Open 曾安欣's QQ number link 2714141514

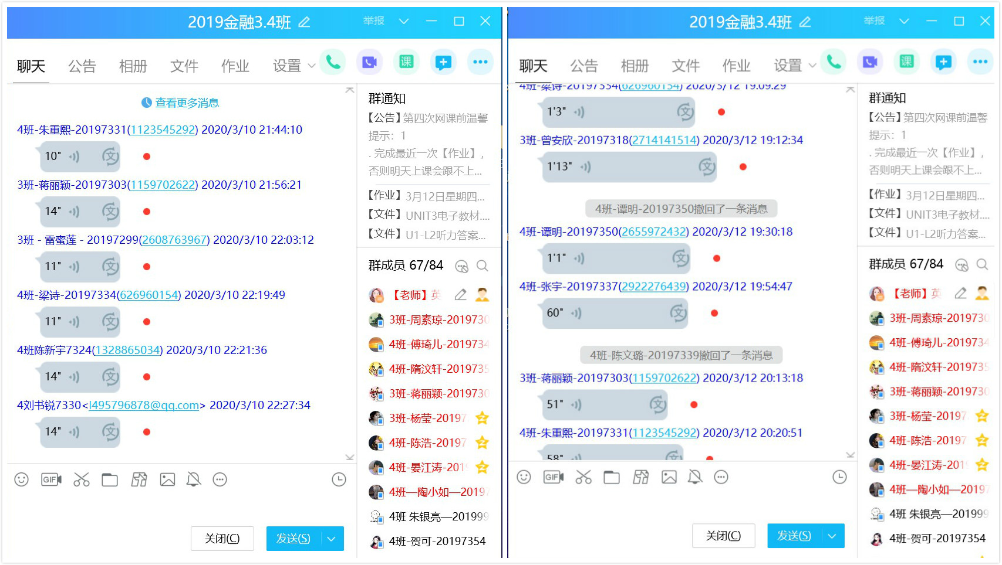coord(664,141)
